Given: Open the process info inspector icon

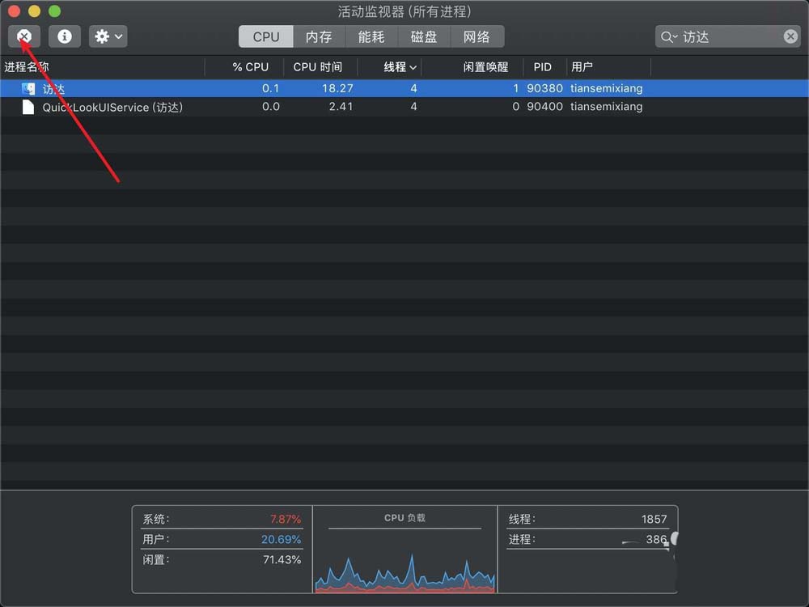Looking at the screenshot, I should pos(64,36).
